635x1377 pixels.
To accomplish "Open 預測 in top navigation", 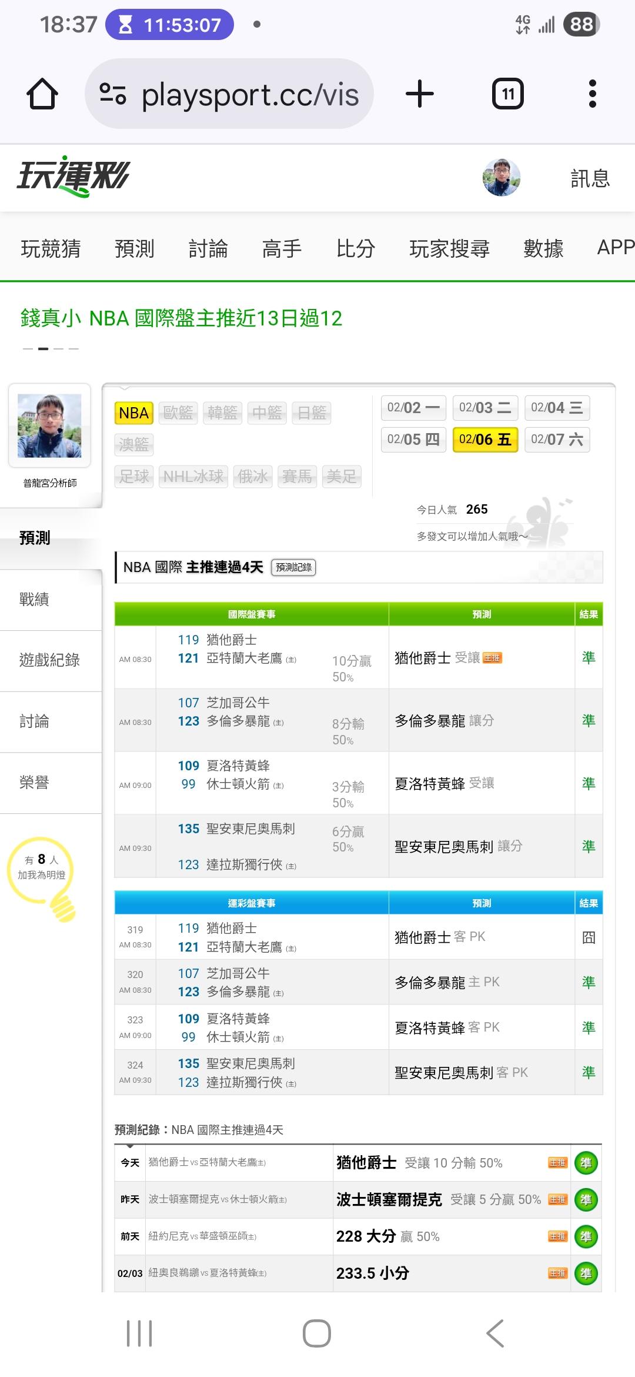I will (x=134, y=248).
